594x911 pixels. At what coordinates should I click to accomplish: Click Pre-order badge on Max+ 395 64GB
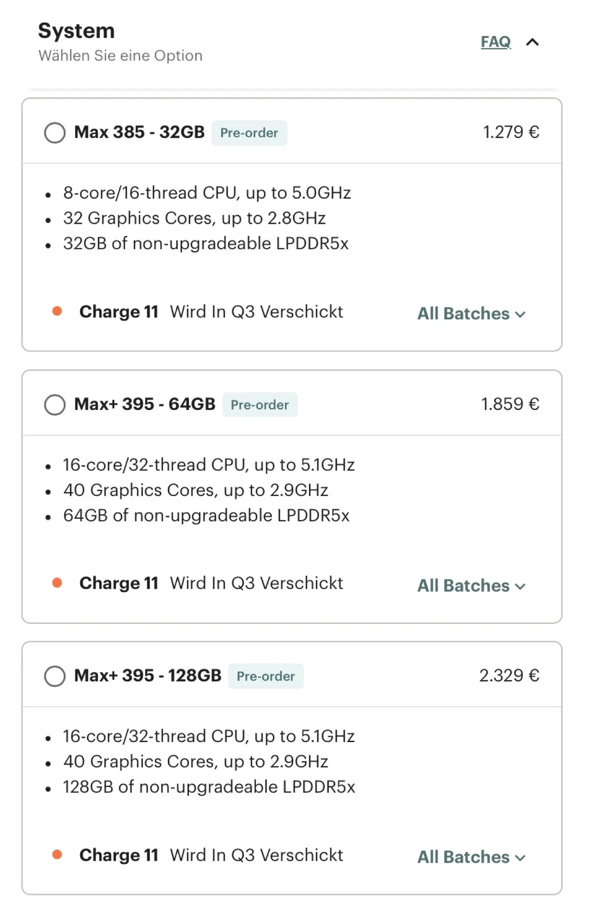pyautogui.click(x=259, y=405)
